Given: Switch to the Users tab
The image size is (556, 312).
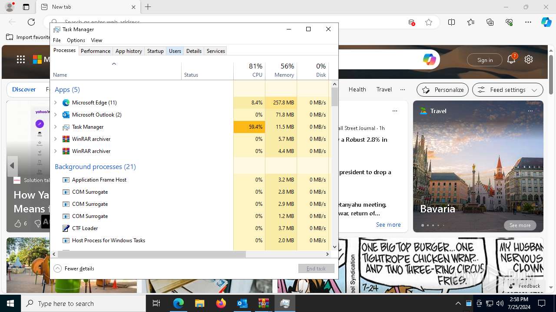Looking at the screenshot, I should [x=175, y=51].
